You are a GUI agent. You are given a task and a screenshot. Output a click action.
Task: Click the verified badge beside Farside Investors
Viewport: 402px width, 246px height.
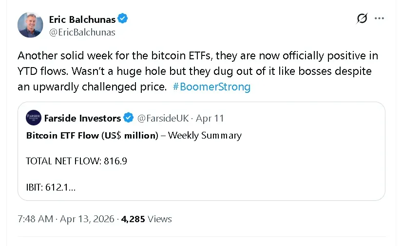pos(129,118)
